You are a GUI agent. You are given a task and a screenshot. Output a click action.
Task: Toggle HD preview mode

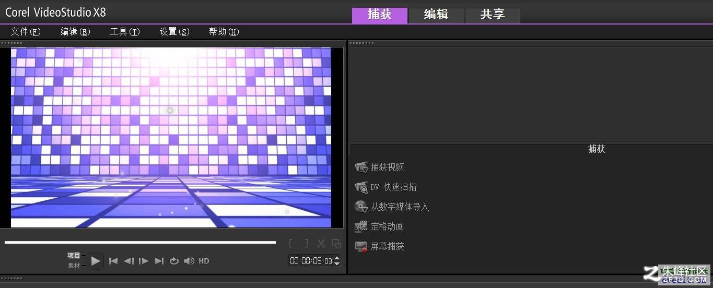pos(204,261)
